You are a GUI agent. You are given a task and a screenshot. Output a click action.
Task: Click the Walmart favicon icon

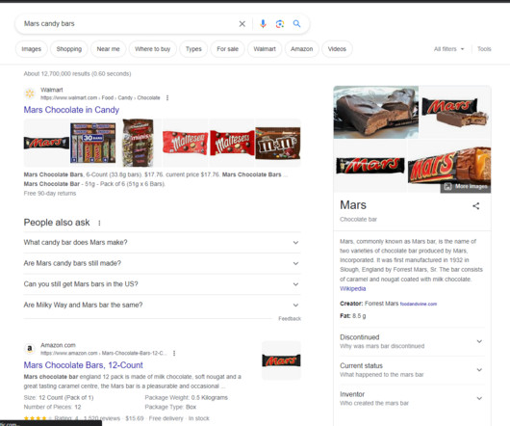click(x=30, y=93)
